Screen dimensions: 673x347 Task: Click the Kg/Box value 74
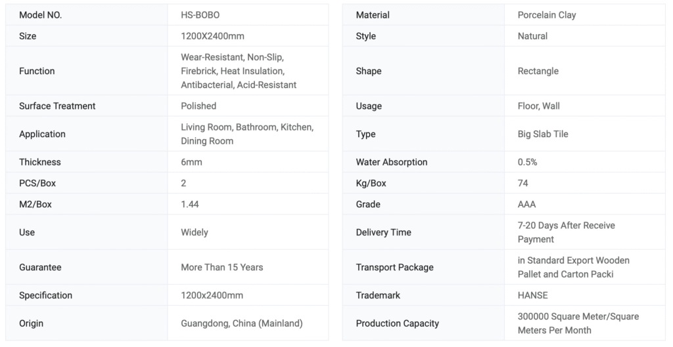pos(522,183)
